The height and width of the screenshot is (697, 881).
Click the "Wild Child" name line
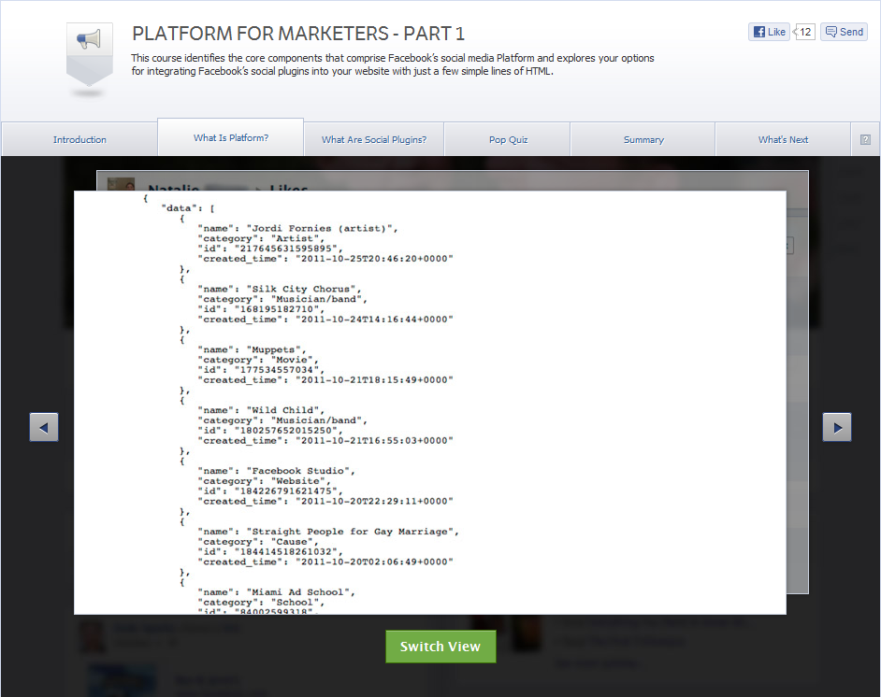[x=261, y=410]
